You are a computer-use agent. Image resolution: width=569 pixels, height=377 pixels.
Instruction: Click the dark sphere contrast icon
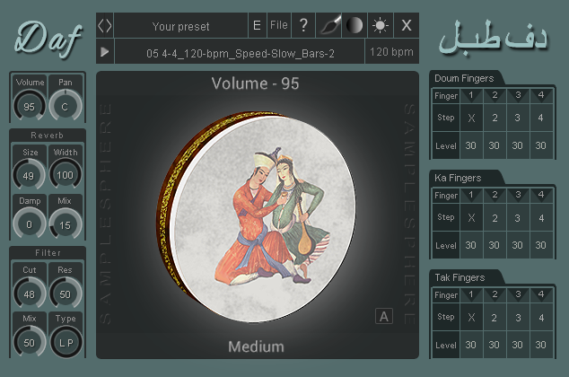(355, 25)
